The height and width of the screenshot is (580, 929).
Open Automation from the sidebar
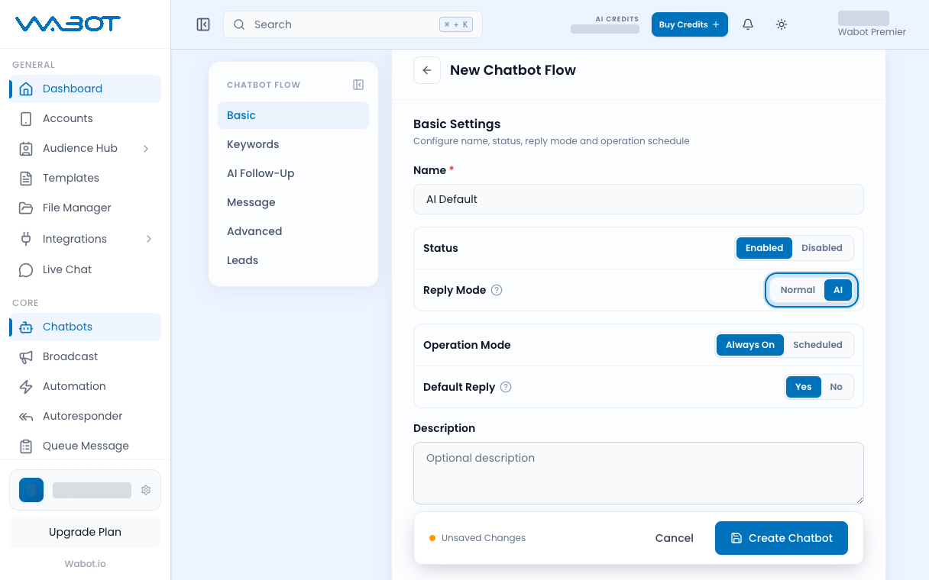click(85, 386)
